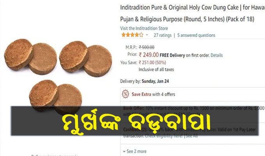Open the 27 ratings link
Viewport: 265px width, 156px height.
[x=163, y=35]
